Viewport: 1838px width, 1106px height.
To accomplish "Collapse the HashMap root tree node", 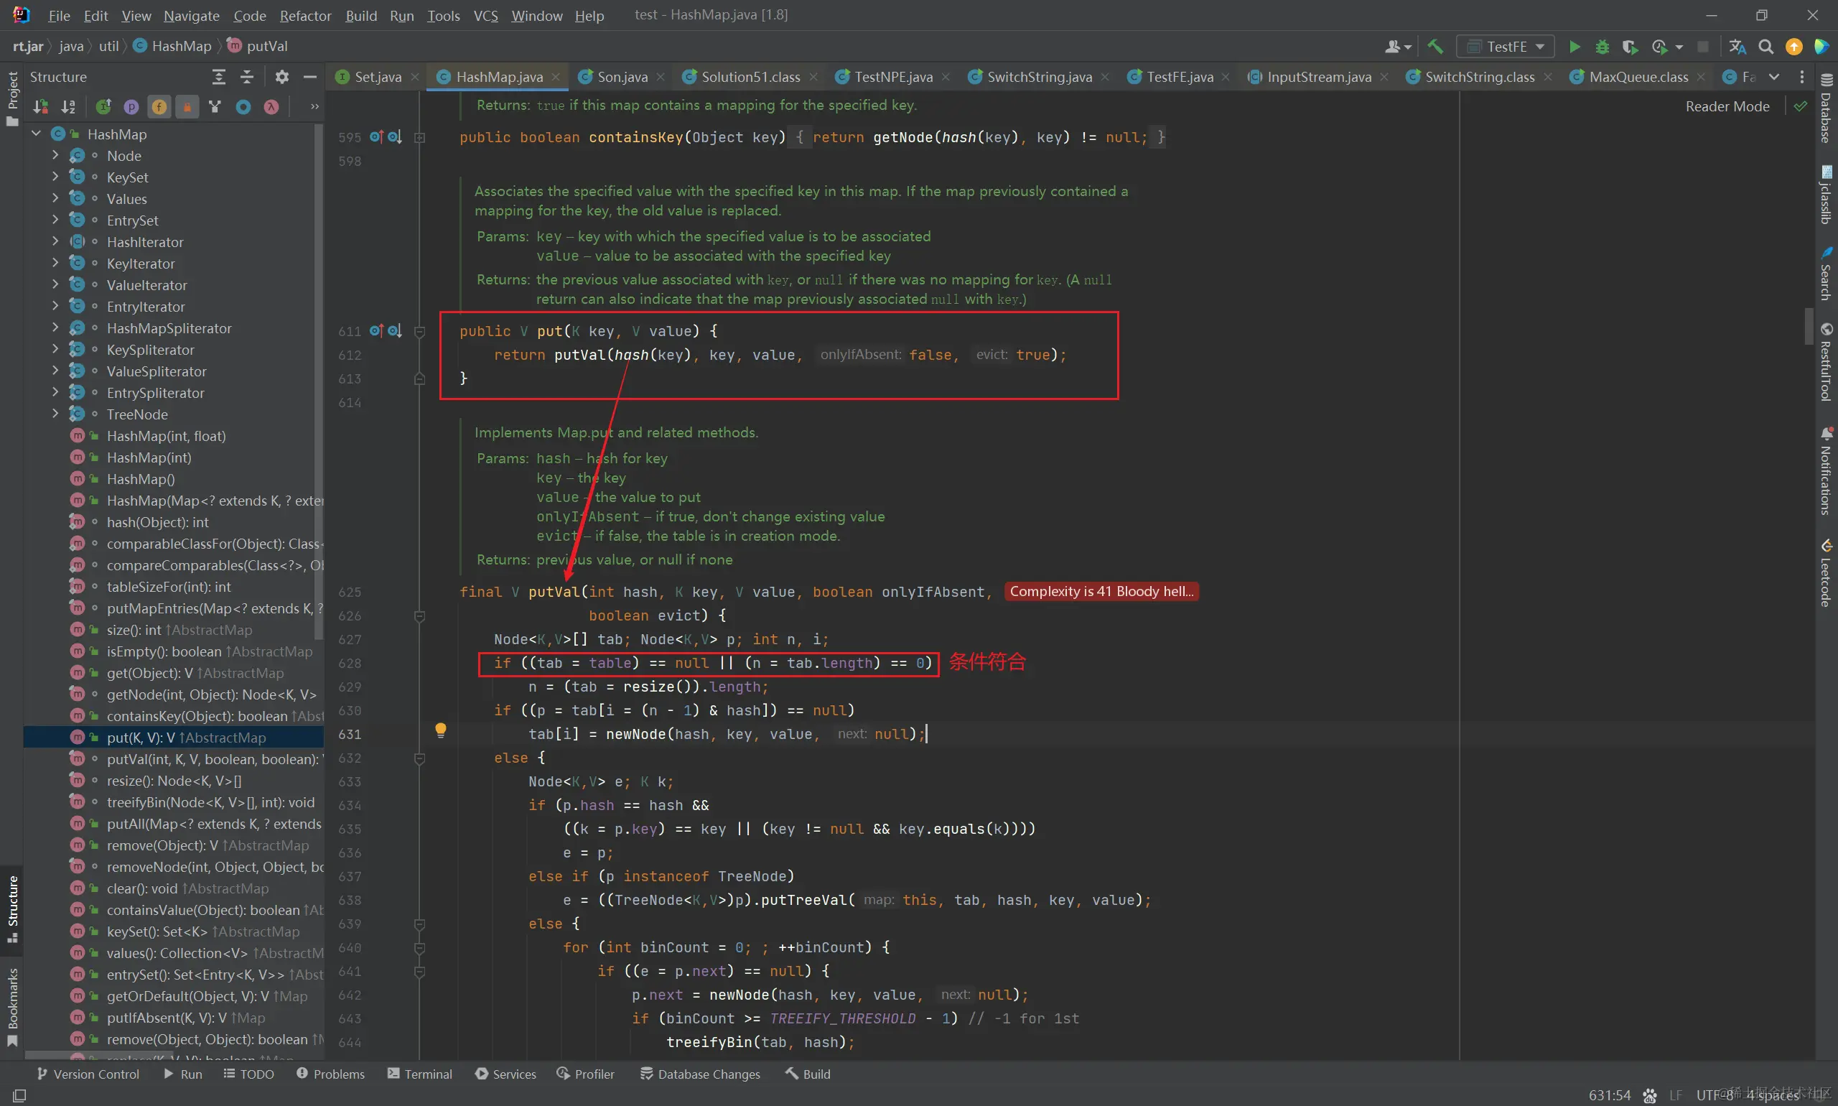I will (36, 134).
